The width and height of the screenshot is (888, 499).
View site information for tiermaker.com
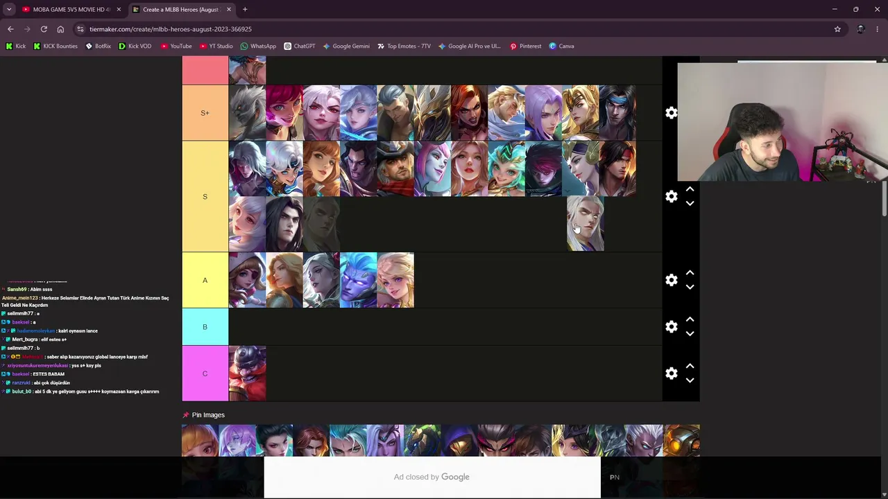click(80, 29)
